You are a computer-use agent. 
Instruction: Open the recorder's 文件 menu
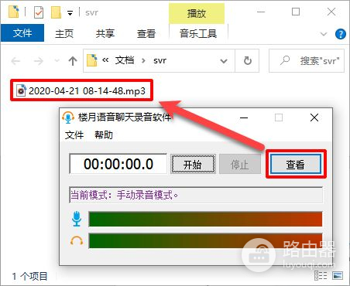[74, 135]
